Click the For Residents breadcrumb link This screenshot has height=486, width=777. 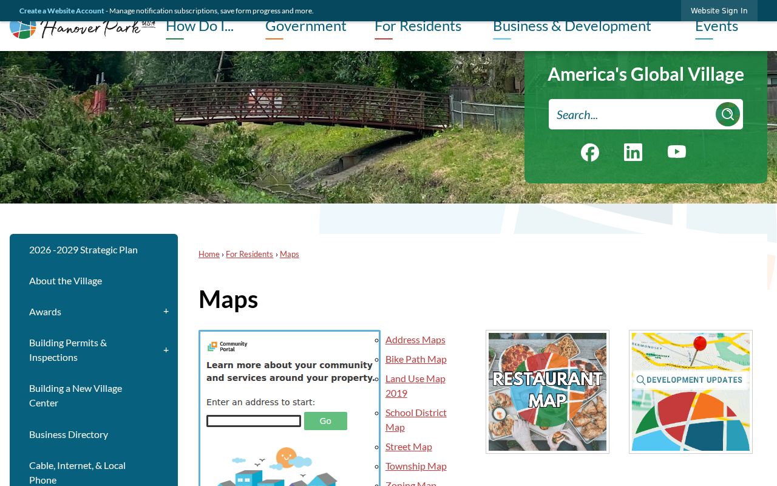[x=249, y=254]
